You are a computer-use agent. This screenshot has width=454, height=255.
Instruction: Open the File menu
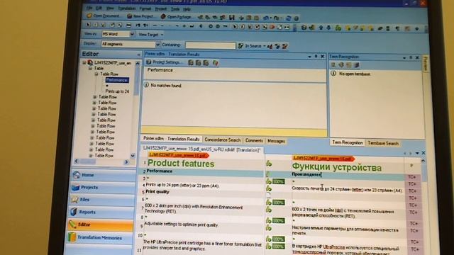tap(89, 8)
